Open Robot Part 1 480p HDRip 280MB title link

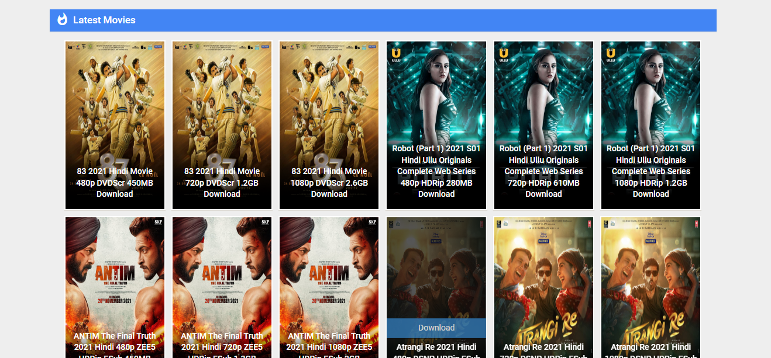click(436, 171)
